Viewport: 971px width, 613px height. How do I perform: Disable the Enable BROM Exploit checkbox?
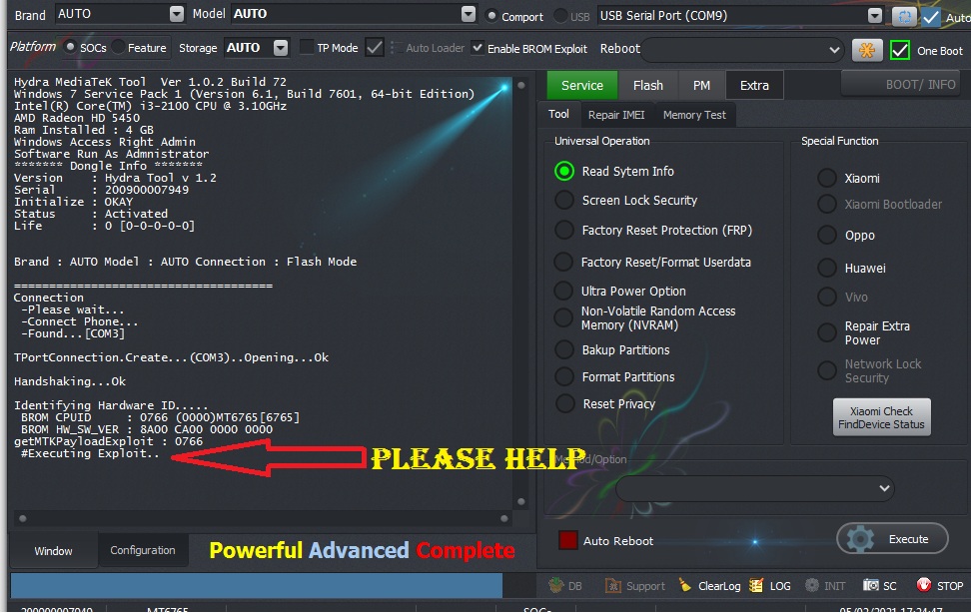[478, 48]
